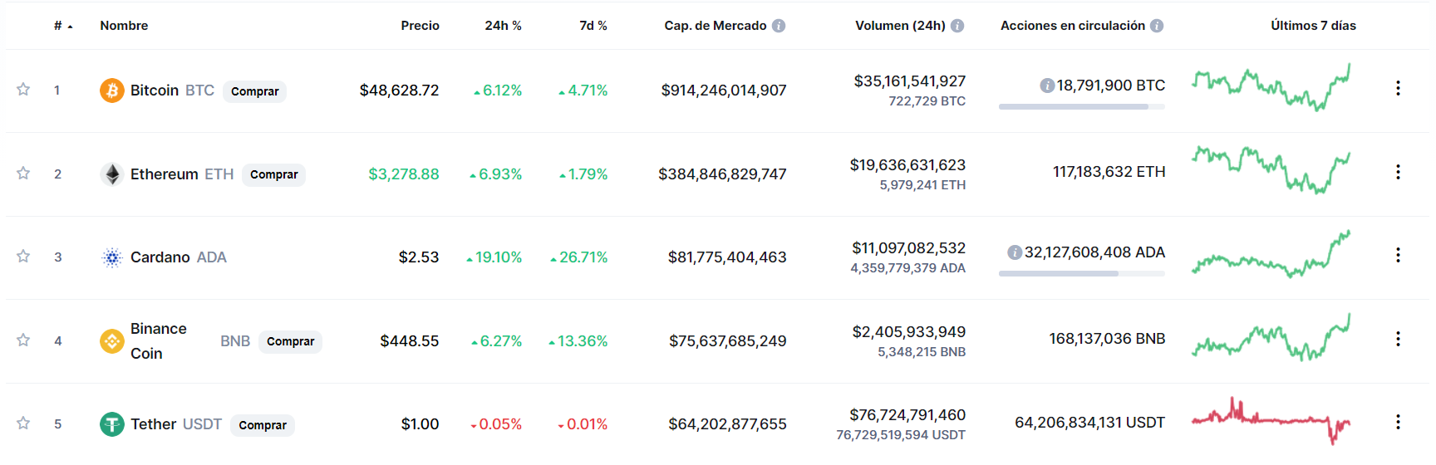This screenshot has height=465, width=1436.
Task: Open info icon beside Acciones en circulación
Action: tap(1157, 26)
